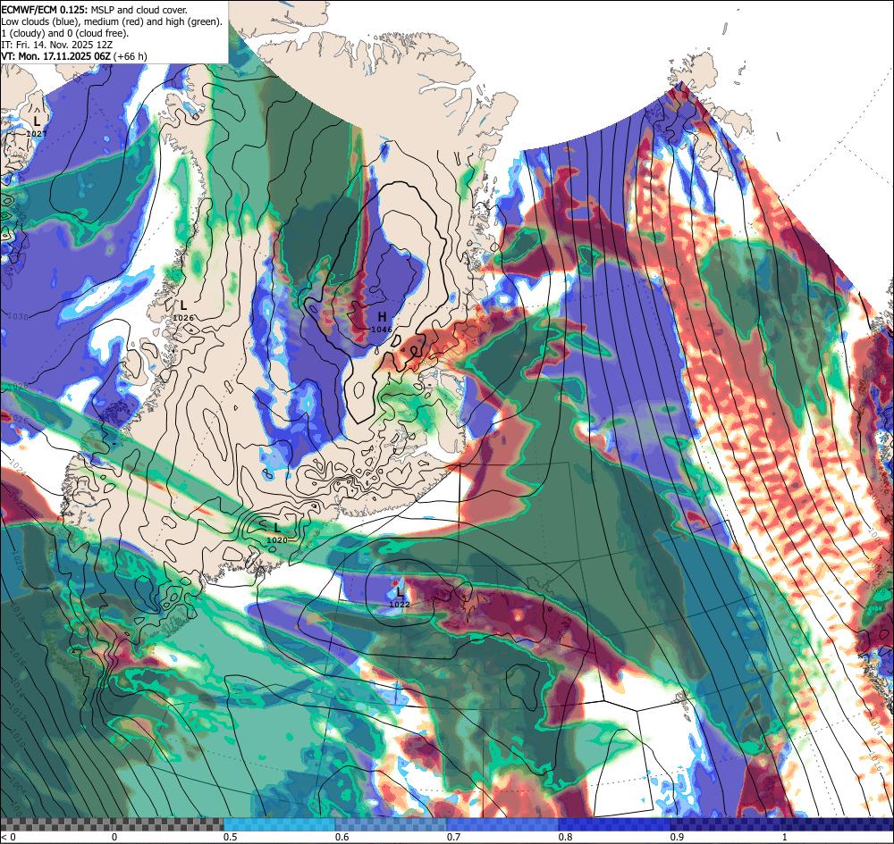The image size is (894, 844).
Task: Click the '< 0' label on the legend scale
Action: coord(7,837)
